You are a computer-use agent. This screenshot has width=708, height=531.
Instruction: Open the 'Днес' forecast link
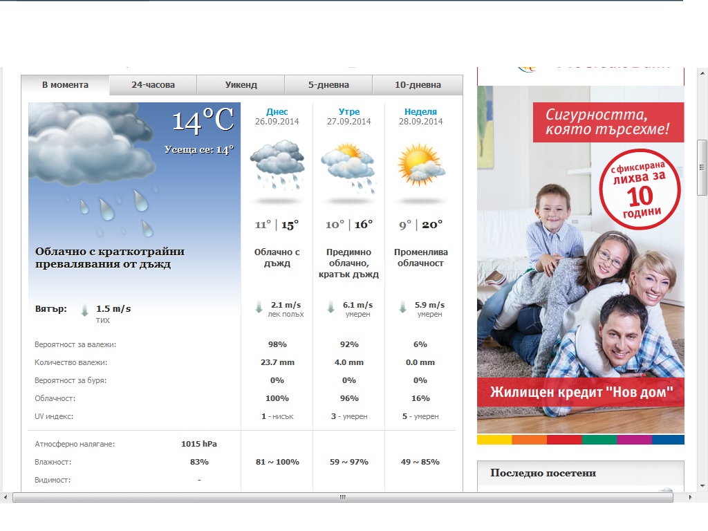pos(277,111)
